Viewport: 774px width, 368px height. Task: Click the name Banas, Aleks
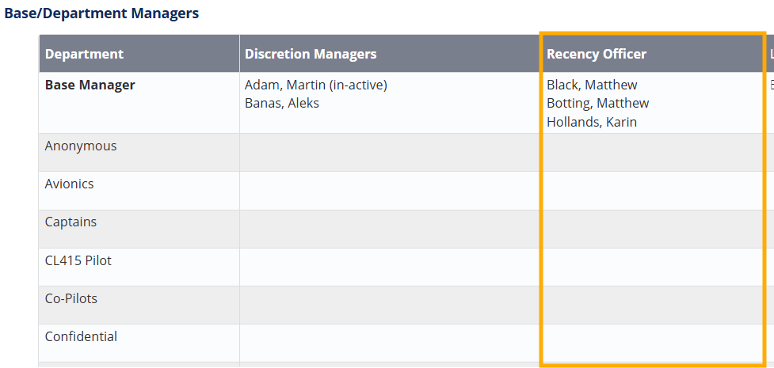282,103
